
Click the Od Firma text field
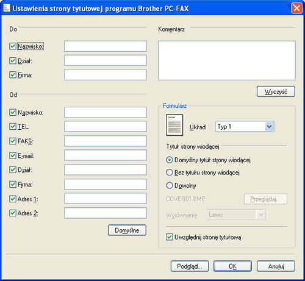click(x=106, y=184)
